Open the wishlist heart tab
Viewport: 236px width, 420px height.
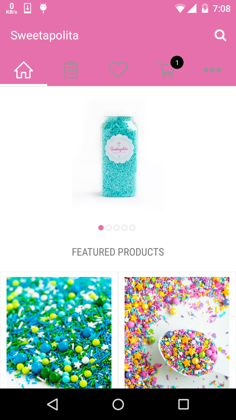118,70
